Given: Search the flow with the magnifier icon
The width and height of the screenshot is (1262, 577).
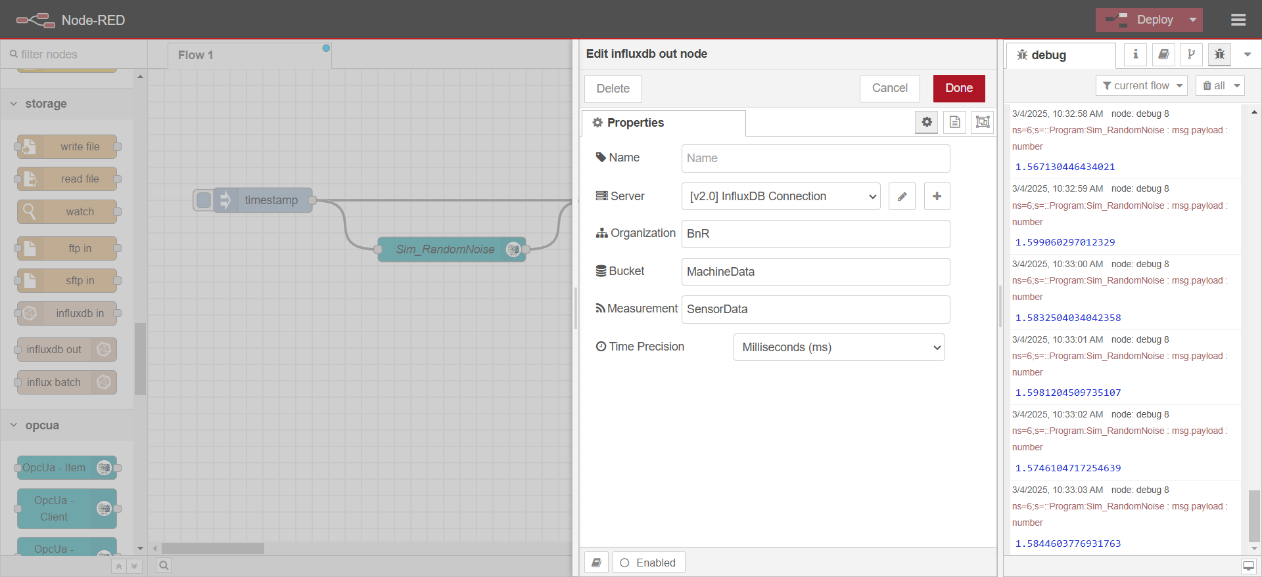Looking at the screenshot, I should pos(164,565).
